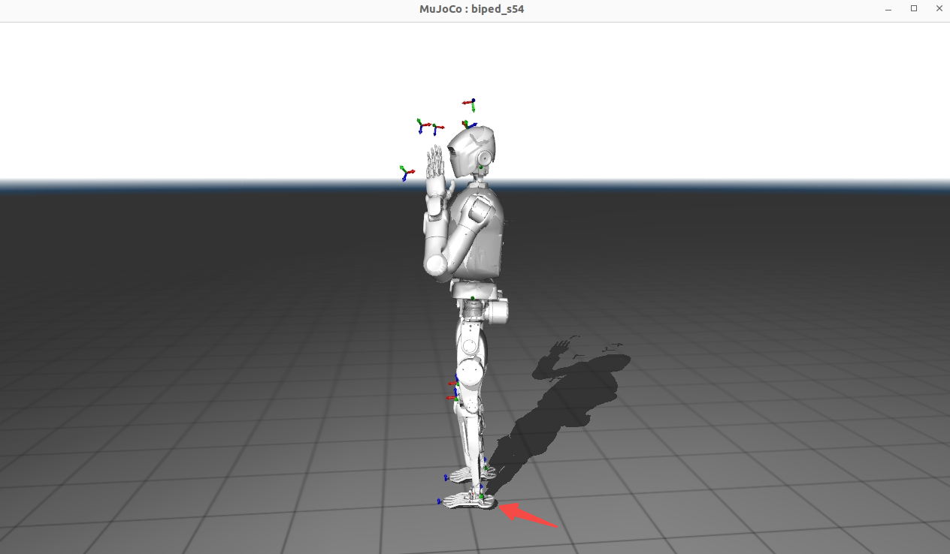This screenshot has width=950, height=554.
Task: Click the robot's round ear disc
Action: (x=485, y=158)
